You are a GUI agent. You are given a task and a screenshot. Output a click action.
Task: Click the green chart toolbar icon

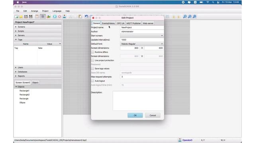(x=49, y=17)
